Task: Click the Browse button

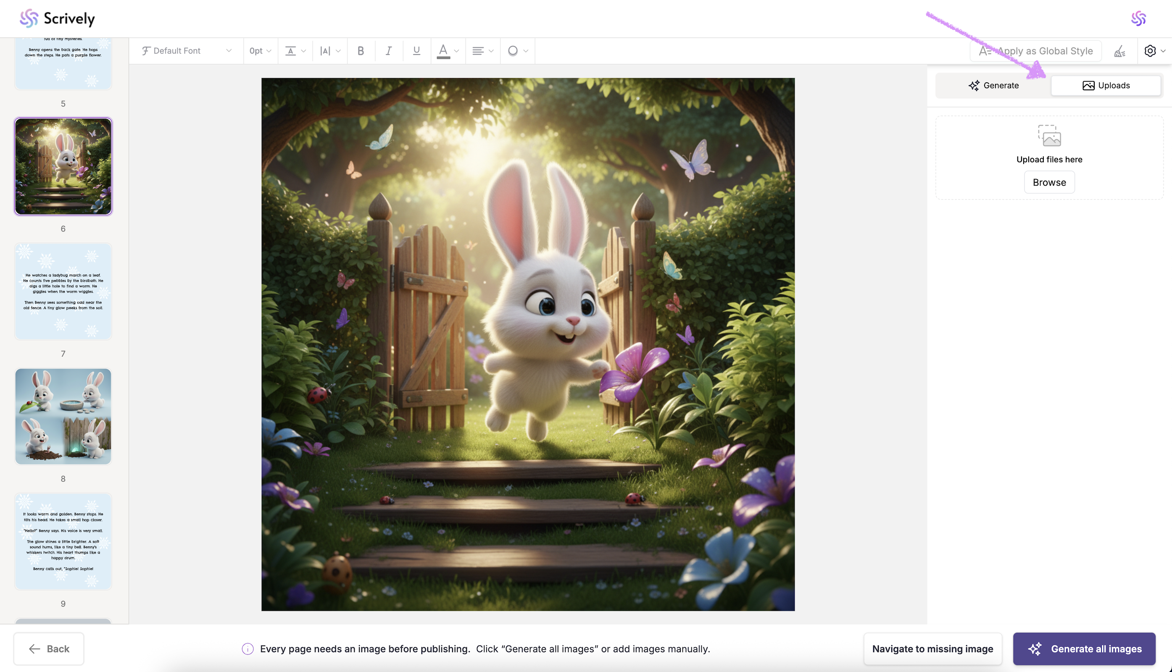Action: pos(1049,182)
